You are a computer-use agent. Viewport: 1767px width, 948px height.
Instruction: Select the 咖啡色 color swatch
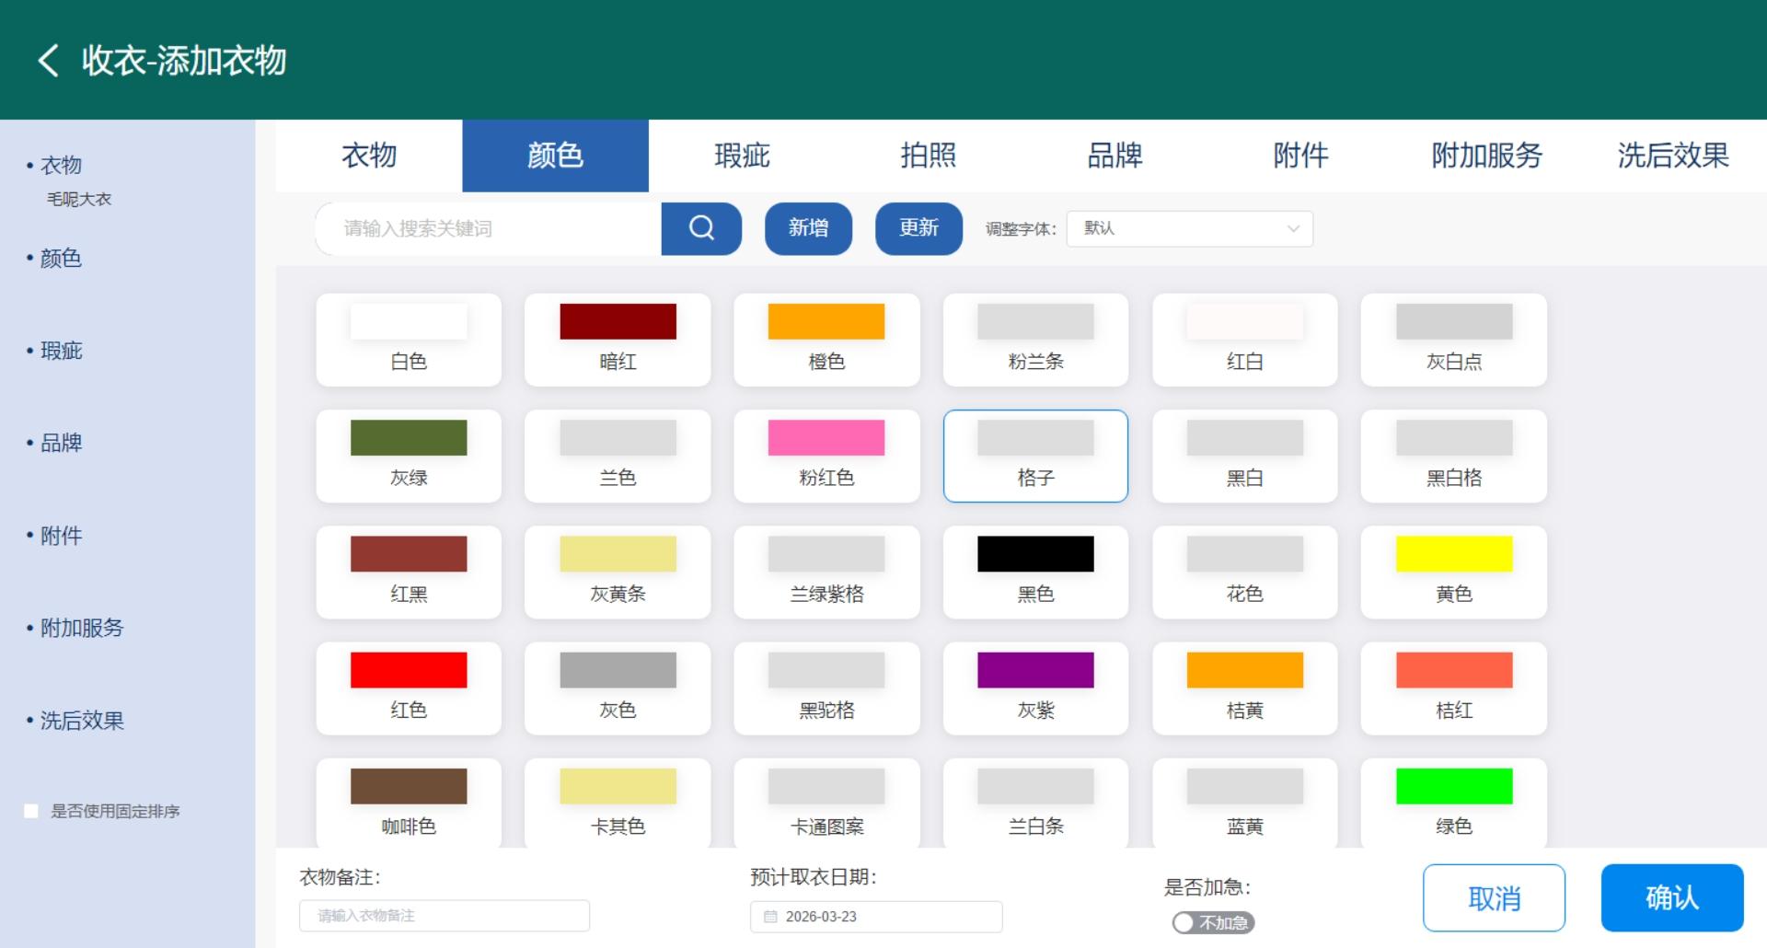pyautogui.click(x=409, y=803)
